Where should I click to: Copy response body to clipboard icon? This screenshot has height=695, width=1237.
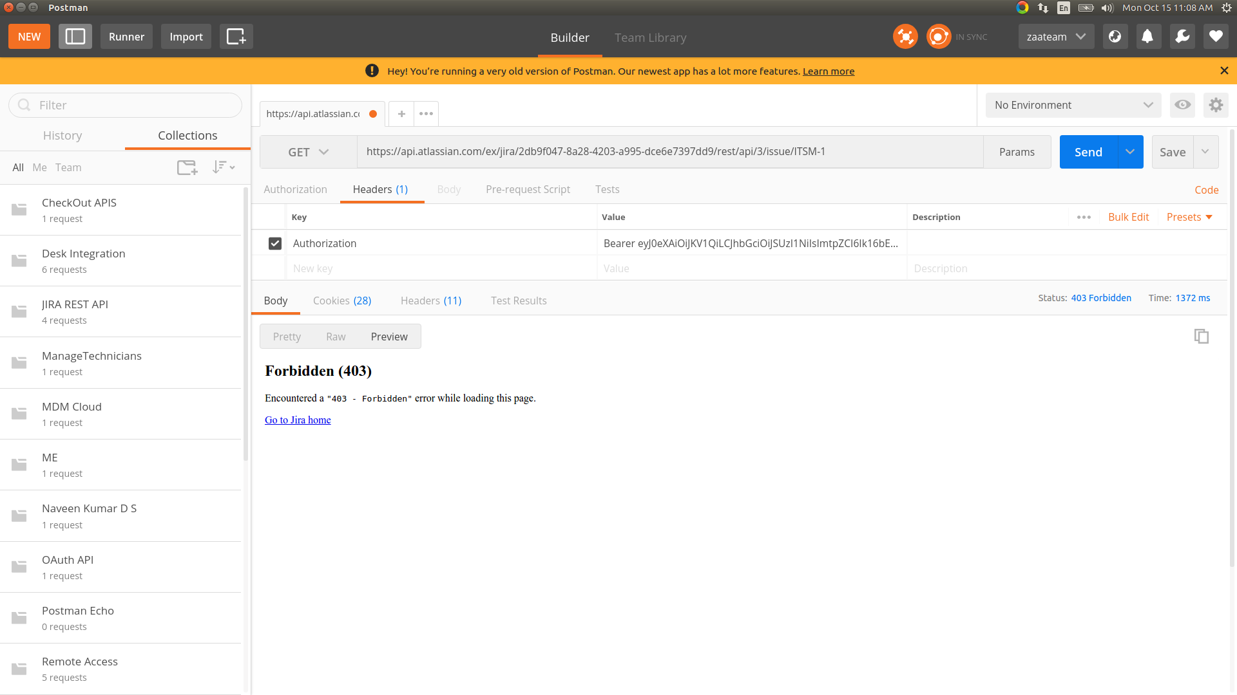click(x=1202, y=336)
